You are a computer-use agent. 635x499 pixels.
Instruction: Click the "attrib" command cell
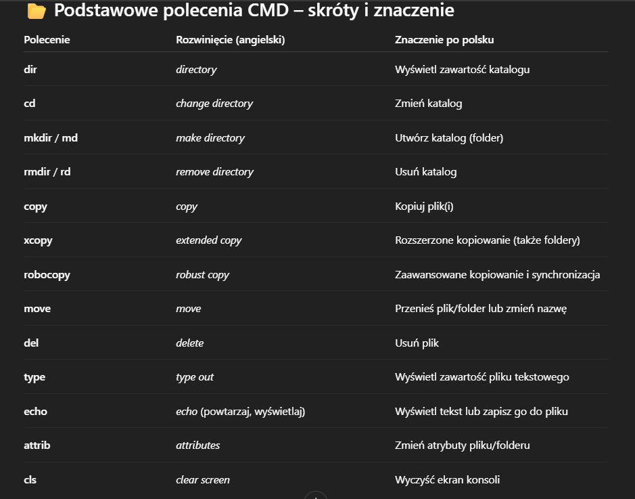tap(37, 446)
